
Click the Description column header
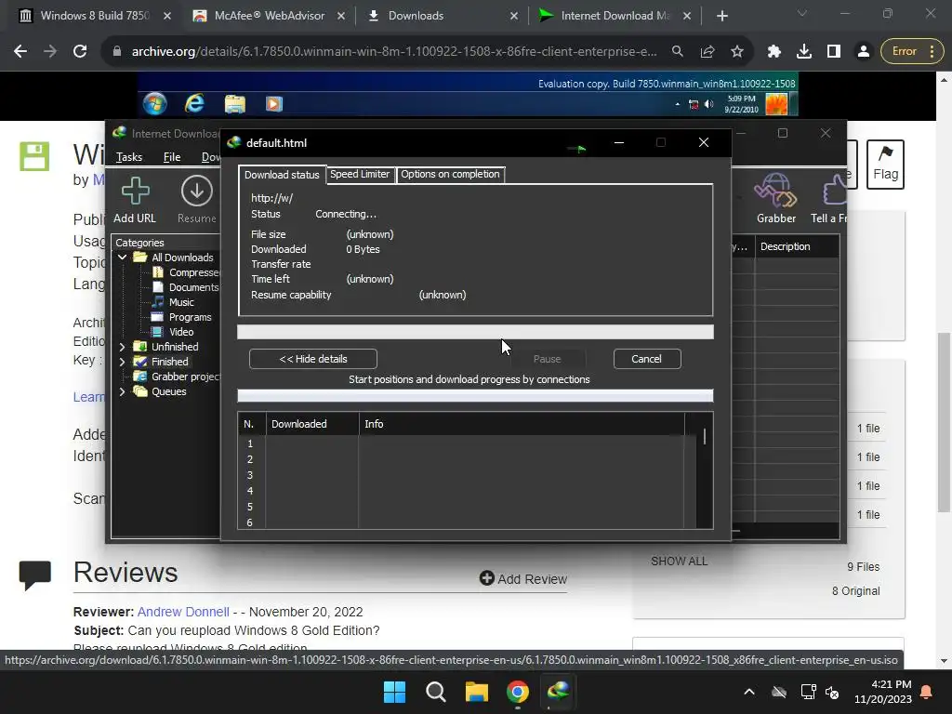tap(797, 246)
